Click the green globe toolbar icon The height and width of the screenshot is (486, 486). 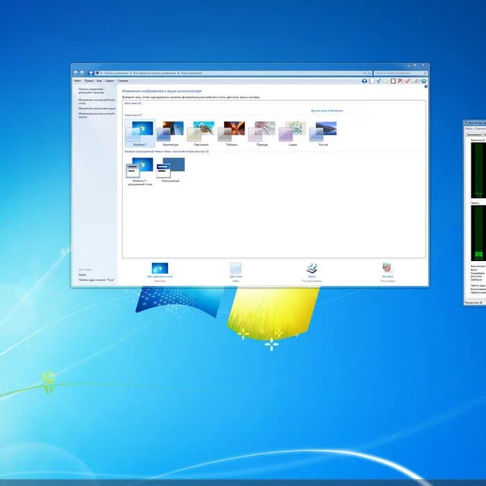tap(424, 81)
